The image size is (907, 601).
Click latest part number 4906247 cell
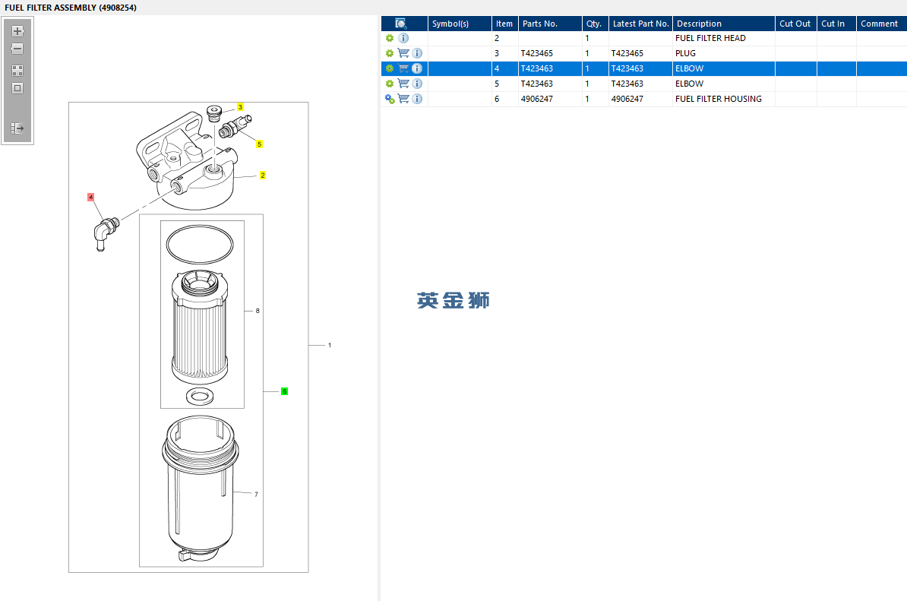(x=640, y=99)
